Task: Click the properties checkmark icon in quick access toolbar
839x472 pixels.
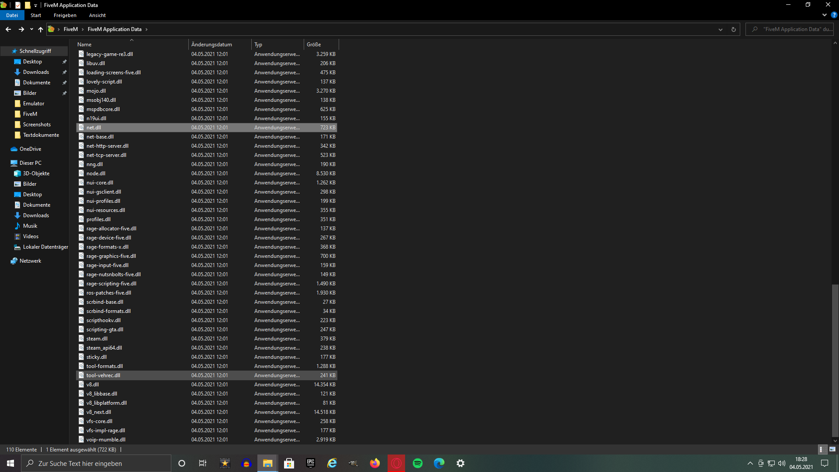Action: pyautogui.click(x=19, y=5)
